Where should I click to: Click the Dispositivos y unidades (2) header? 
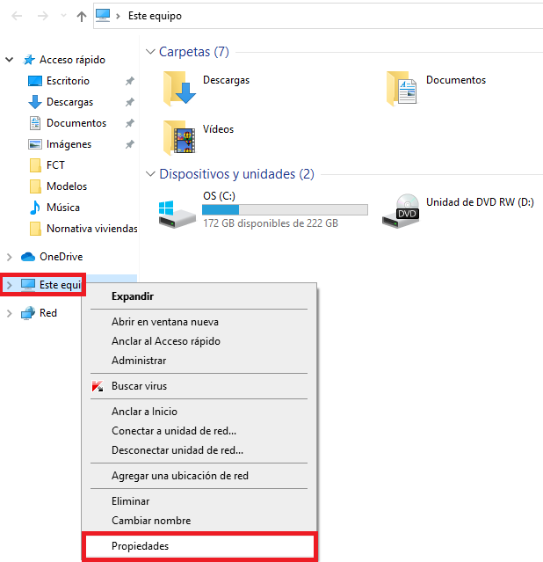[236, 174]
